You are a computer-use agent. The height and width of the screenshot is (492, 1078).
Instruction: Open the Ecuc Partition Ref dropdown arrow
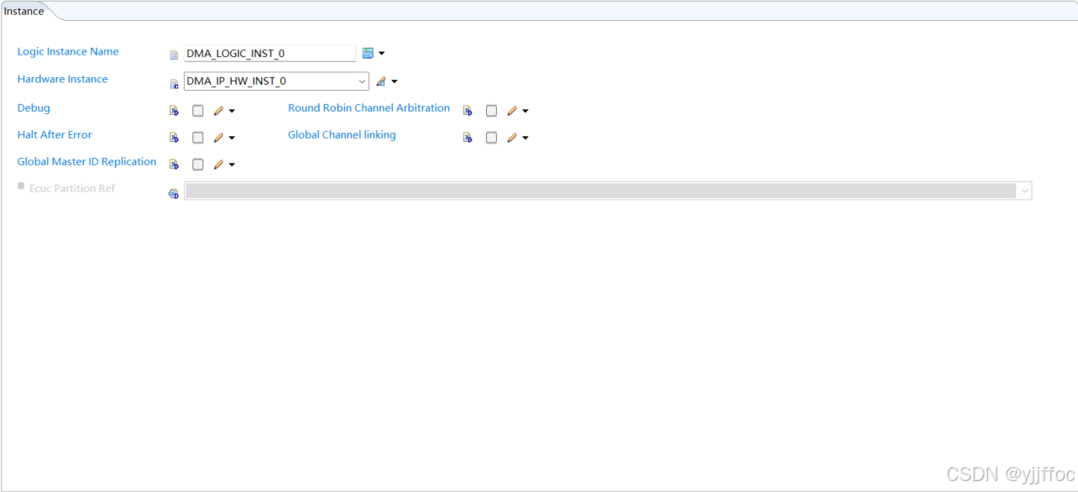tap(1024, 191)
